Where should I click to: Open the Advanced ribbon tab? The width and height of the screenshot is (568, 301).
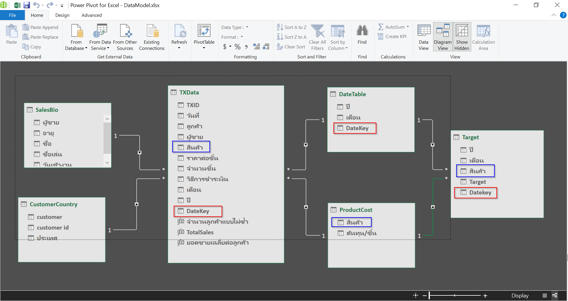click(x=91, y=15)
